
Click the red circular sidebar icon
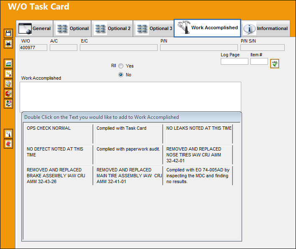click(8, 93)
